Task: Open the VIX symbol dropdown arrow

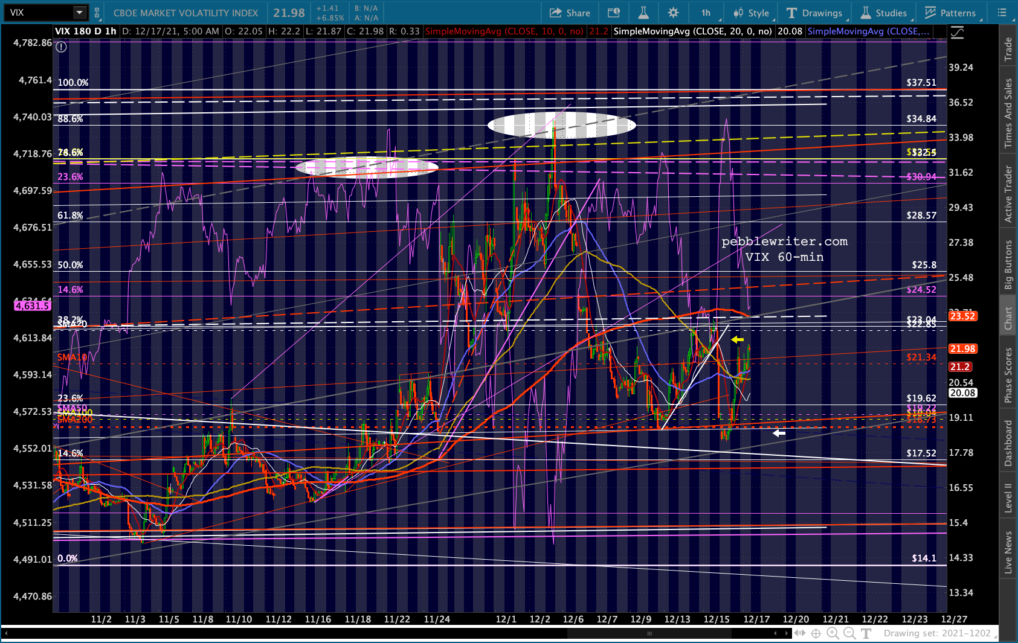Action: 80,13
